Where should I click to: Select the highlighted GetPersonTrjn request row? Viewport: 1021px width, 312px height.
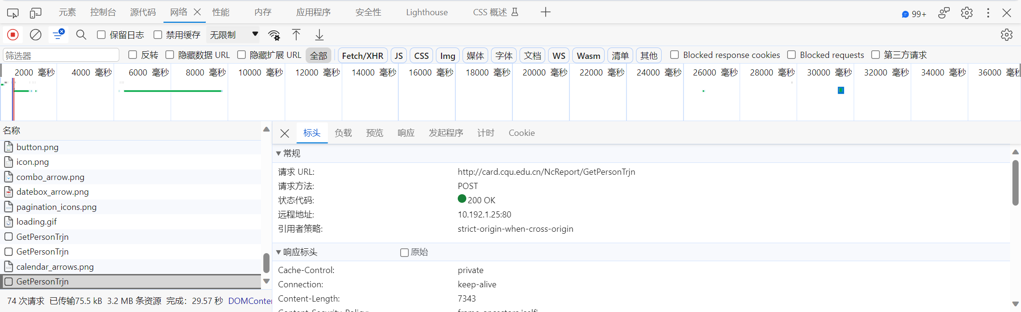click(x=132, y=282)
